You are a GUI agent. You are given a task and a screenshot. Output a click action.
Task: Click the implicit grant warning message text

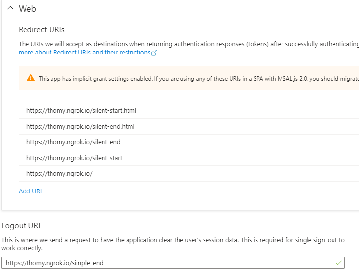point(199,79)
